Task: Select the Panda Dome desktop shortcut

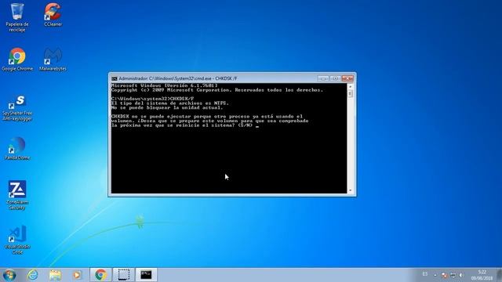Action: coord(17,148)
